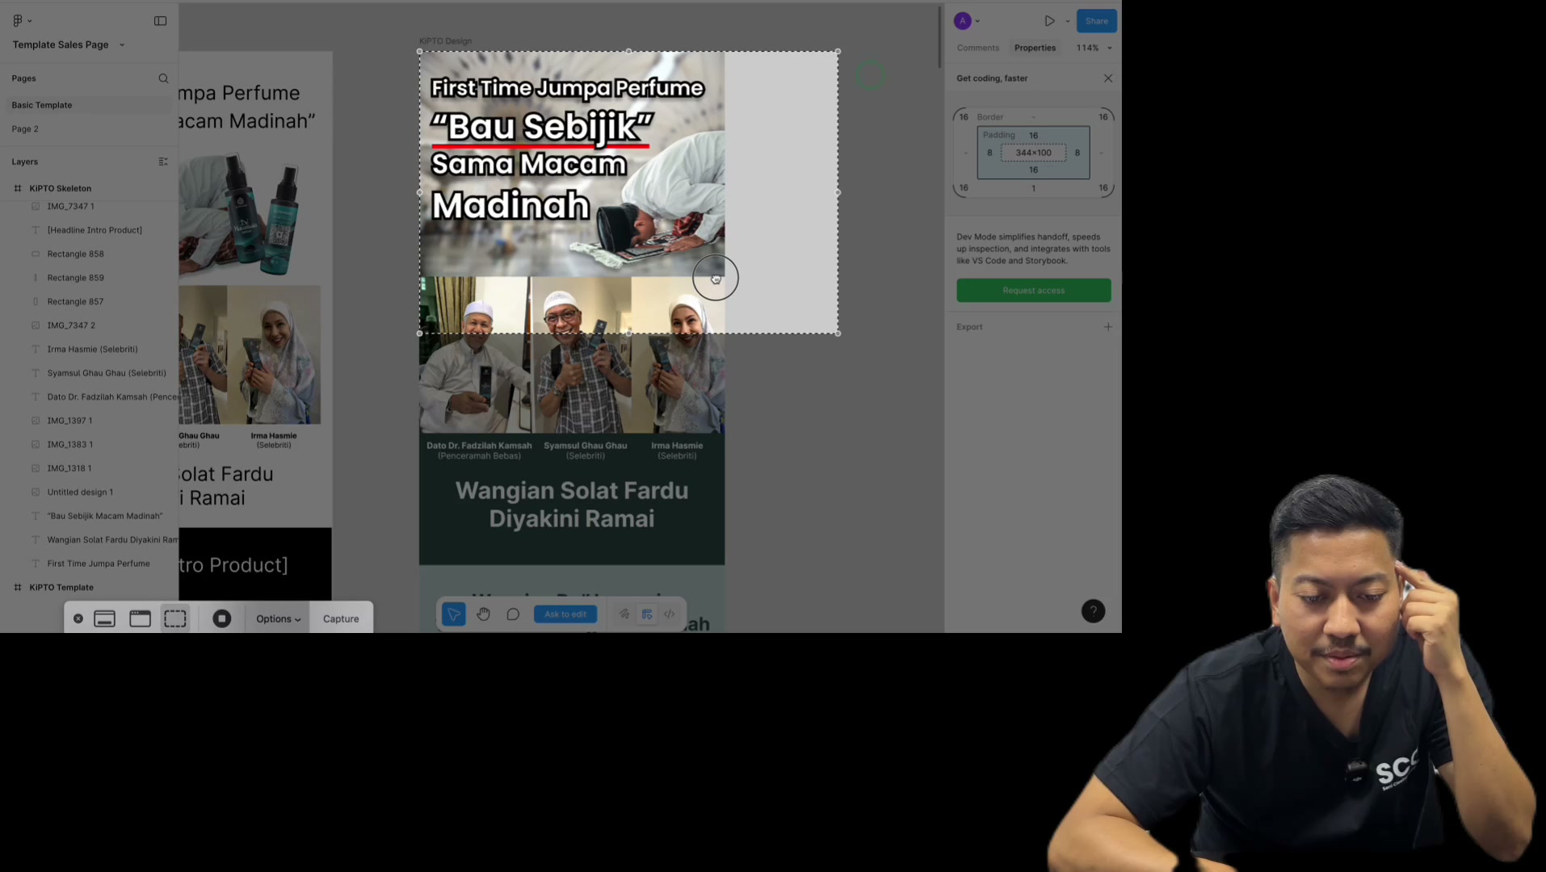
Task: Open screenshot Options dropdown
Action: coord(278,618)
